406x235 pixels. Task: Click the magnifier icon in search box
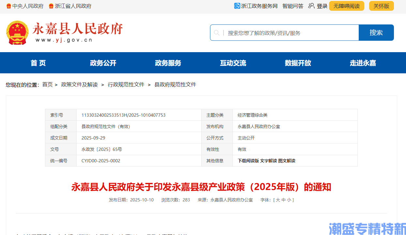click(x=217, y=33)
